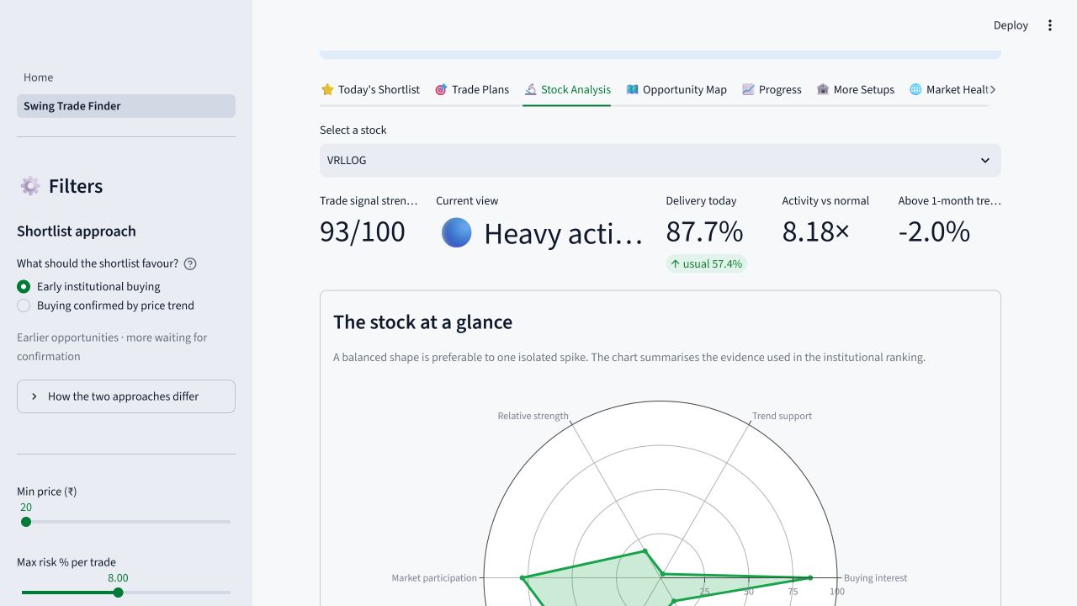Switch to Trade Plans tab
This screenshot has height=606, width=1077.
tap(472, 89)
